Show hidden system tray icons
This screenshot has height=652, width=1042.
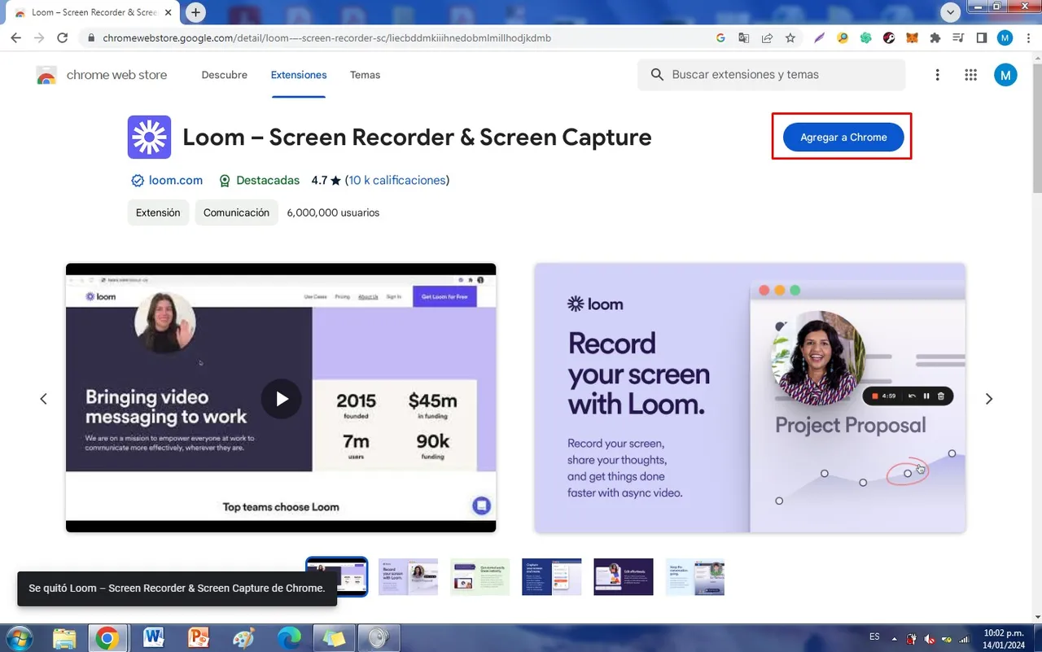895,639
